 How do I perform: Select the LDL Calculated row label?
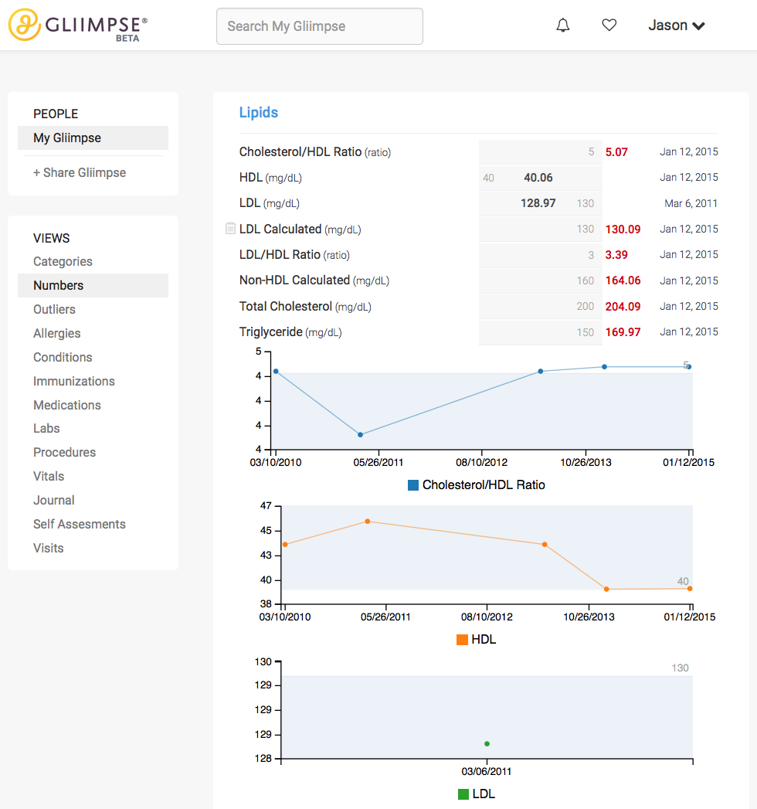click(300, 229)
